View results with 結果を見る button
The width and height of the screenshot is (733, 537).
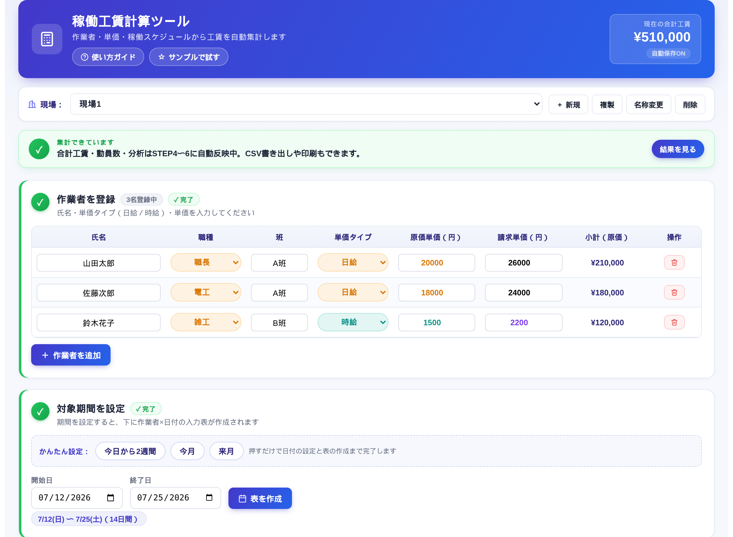(x=678, y=149)
